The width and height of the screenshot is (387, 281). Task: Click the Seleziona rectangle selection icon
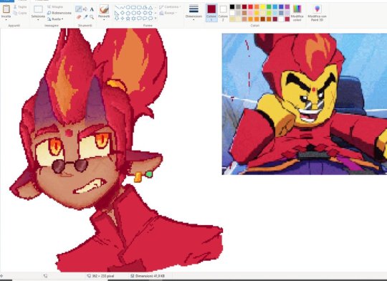(38, 9)
